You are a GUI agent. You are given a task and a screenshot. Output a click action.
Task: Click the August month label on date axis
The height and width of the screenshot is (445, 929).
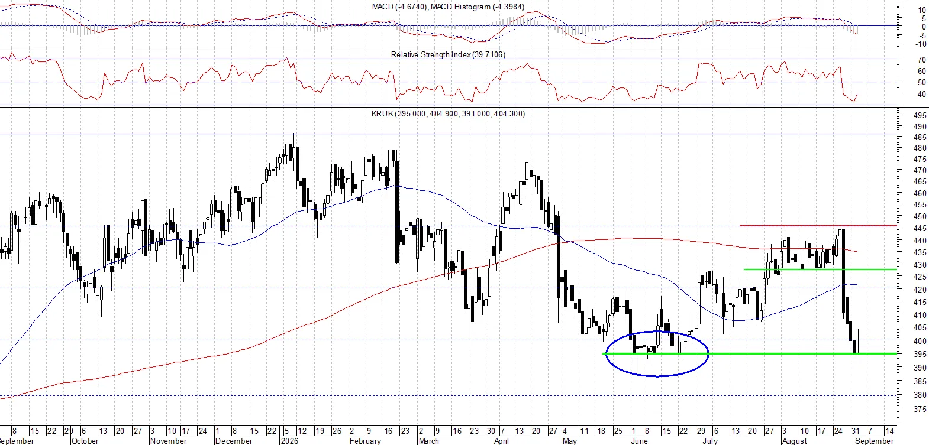click(x=795, y=441)
